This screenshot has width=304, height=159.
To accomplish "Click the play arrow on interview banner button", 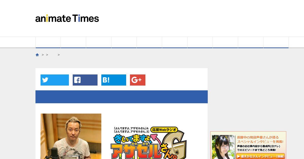I will (239, 156).
